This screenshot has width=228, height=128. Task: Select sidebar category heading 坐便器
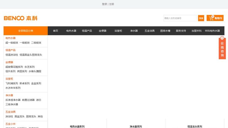click(x=9, y=62)
